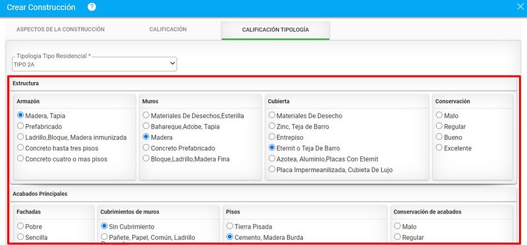
Task: Switch to Aspectos de la Construcción tab
Action: point(61,30)
